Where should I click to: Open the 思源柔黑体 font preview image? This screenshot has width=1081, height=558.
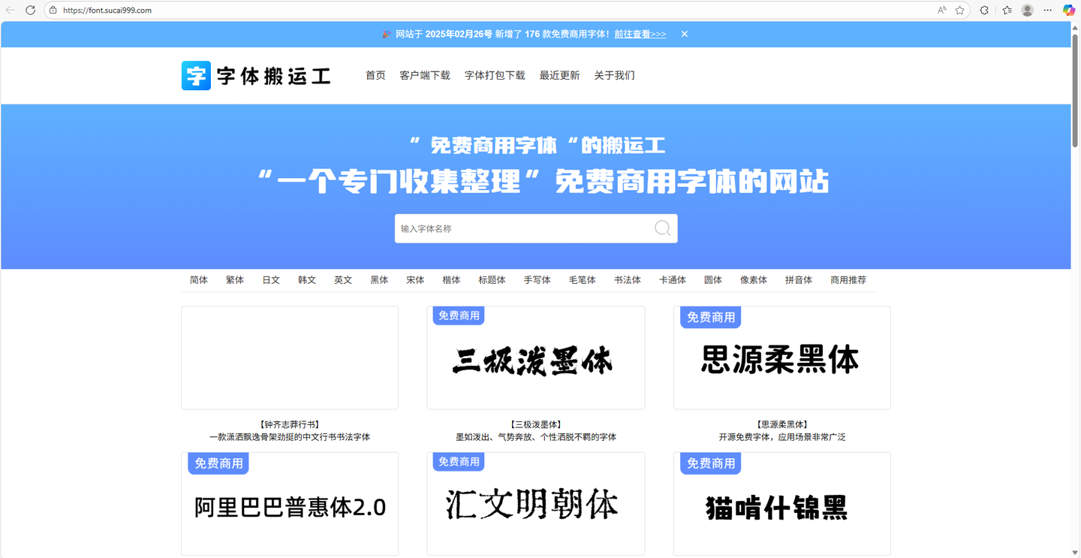coord(781,357)
